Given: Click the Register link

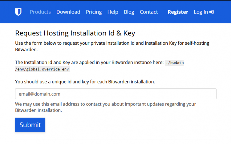Looking at the screenshot, I should tap(178, 12).
